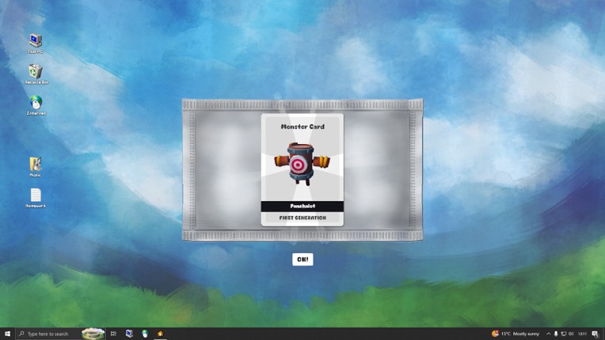The width and height of the screenshot is (605, 340).
Task: Open the weather widget showing Mostly sunny
Action: pyautogui.click(x=516, y=334)
